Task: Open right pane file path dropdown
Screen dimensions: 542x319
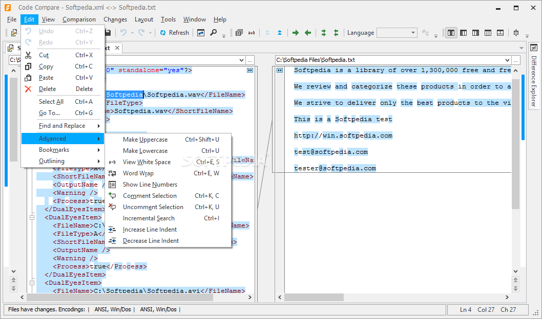Action: [508, 60]
